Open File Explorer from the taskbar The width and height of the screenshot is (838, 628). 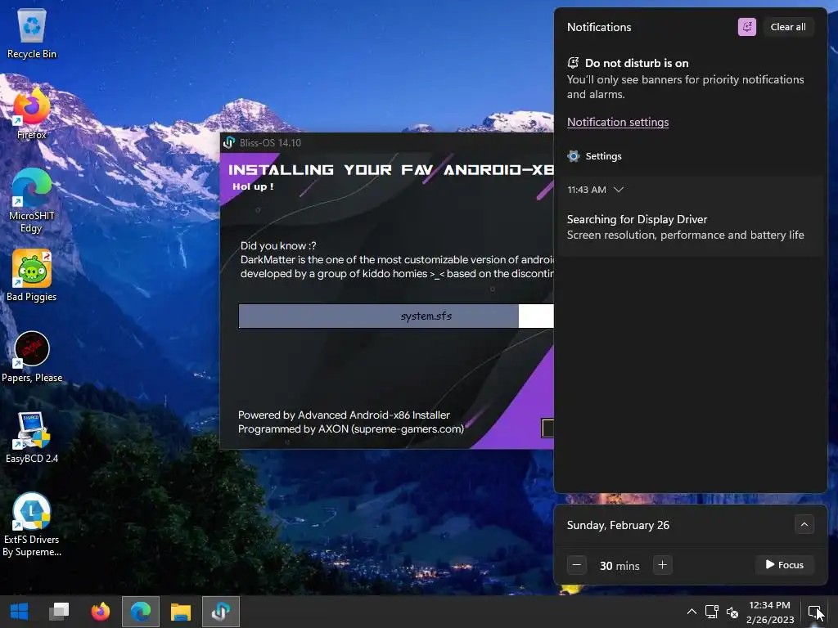(181, 612)
